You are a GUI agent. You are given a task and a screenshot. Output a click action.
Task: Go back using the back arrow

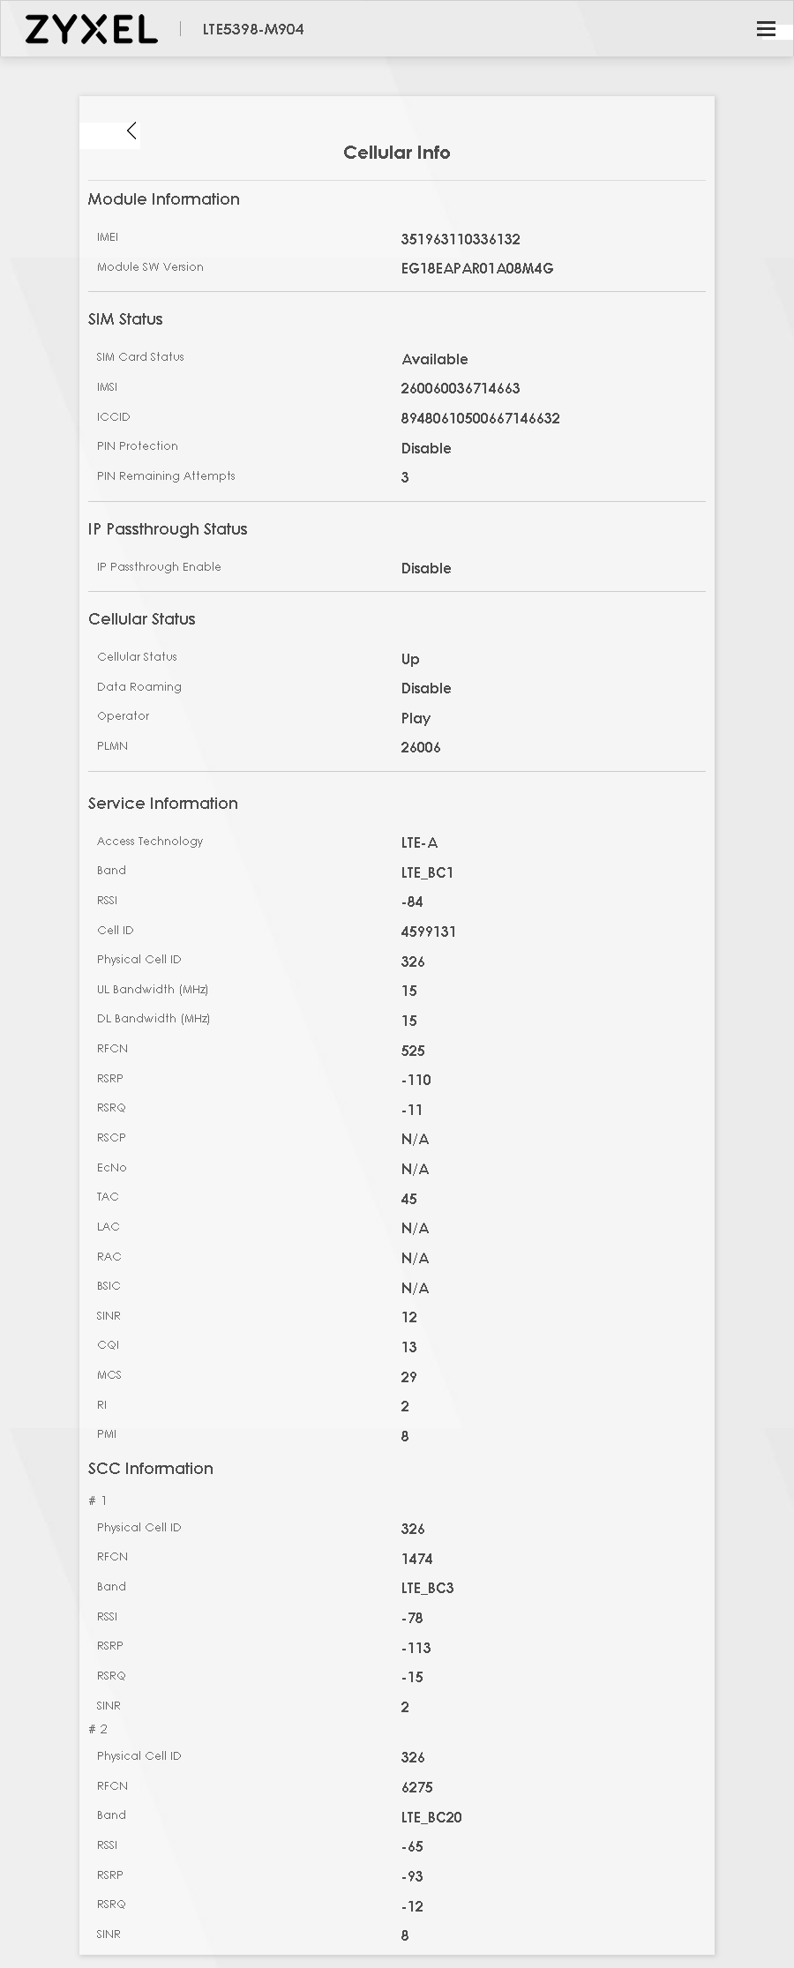131,131
